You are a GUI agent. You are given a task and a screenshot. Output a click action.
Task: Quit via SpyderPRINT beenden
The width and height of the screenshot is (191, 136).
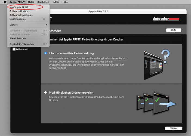tap(21, 44)
